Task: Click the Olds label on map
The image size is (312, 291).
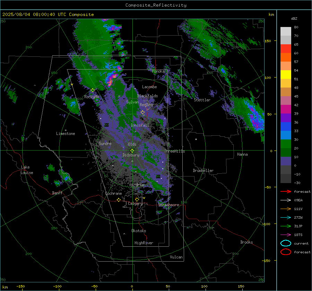Action: click(132, 144)
